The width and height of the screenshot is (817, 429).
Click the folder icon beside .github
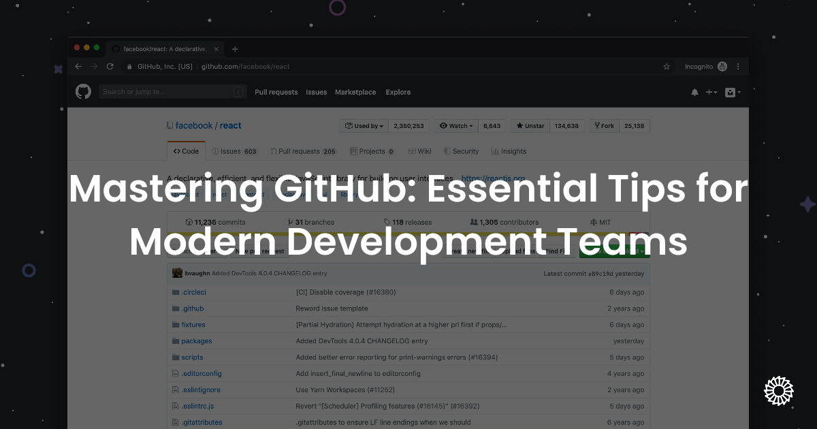coord(176,308)
